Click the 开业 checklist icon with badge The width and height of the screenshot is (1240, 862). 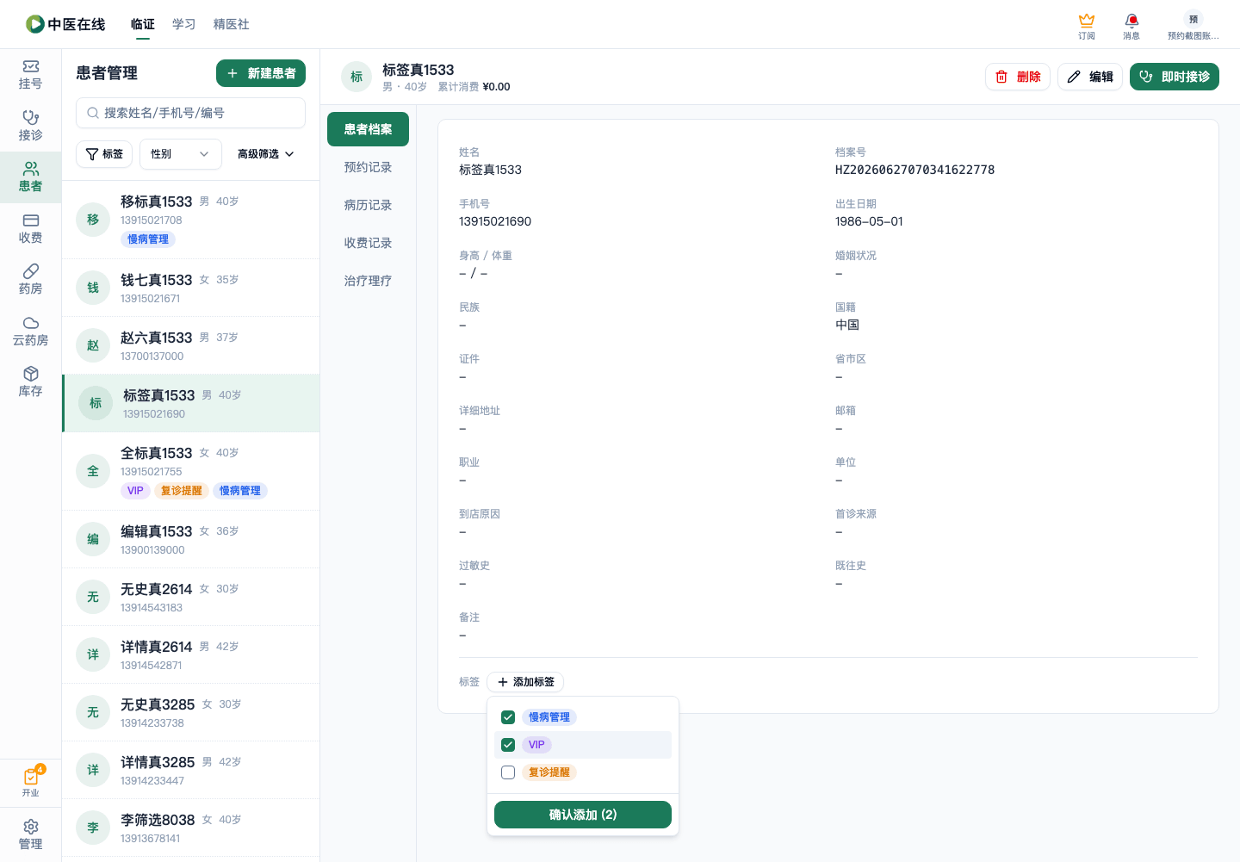coord(30,782)
